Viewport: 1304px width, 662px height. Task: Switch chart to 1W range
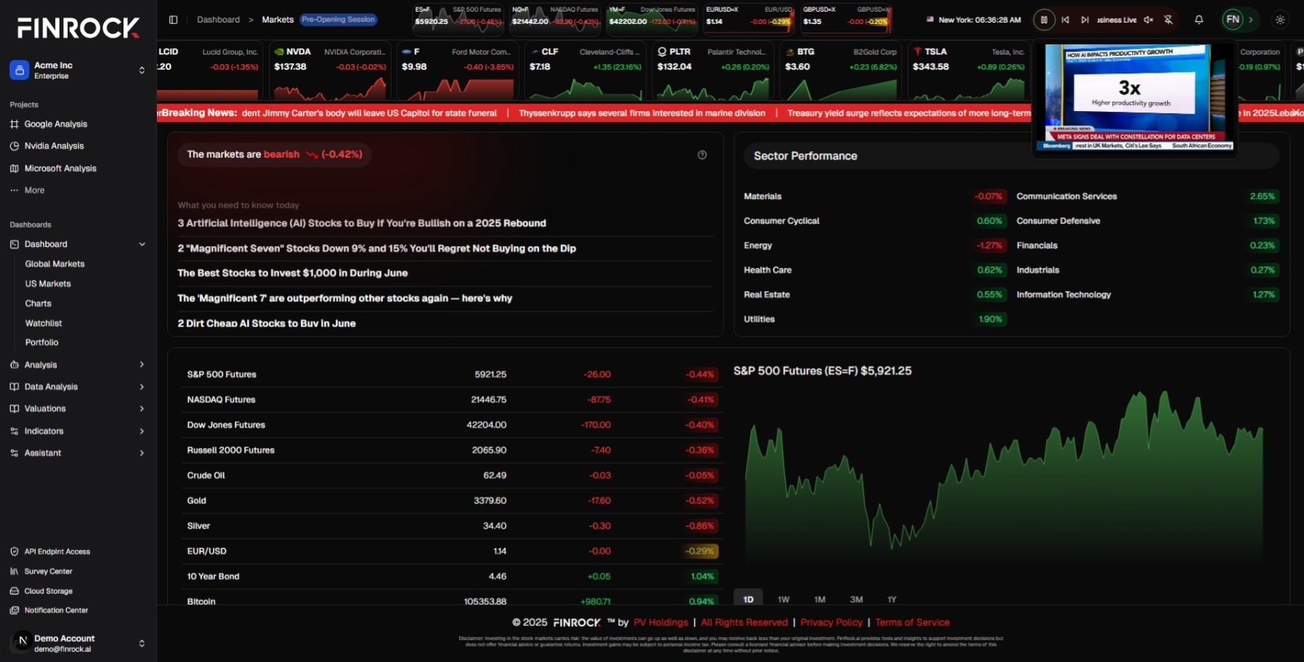tap(784, 600)
